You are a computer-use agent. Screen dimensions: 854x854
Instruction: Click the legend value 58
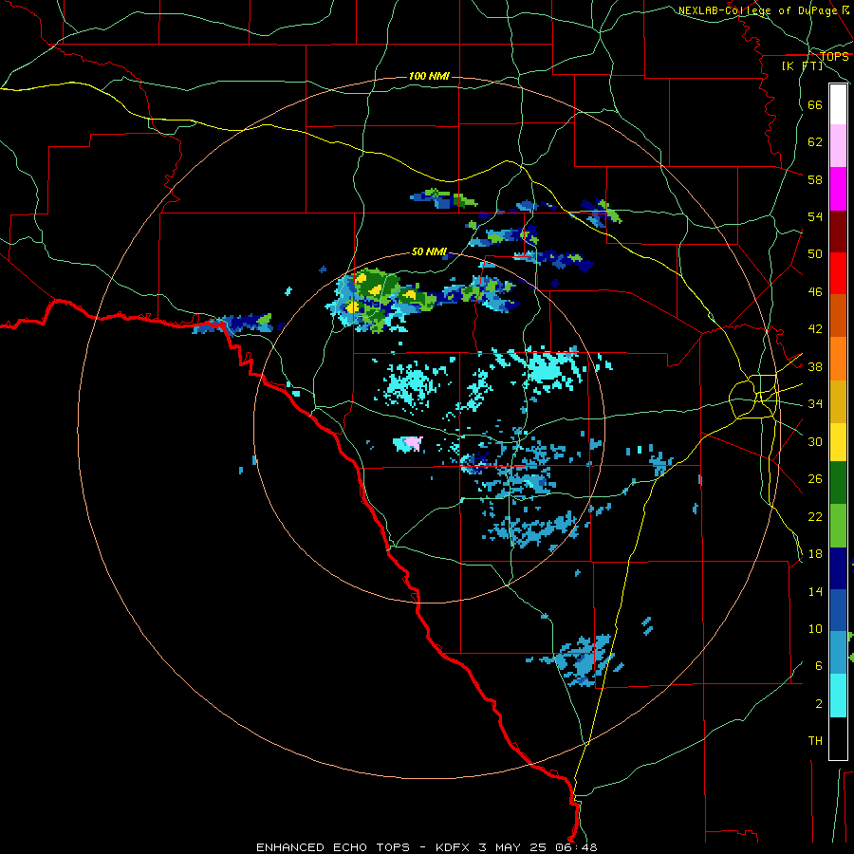tap(815, 179)
